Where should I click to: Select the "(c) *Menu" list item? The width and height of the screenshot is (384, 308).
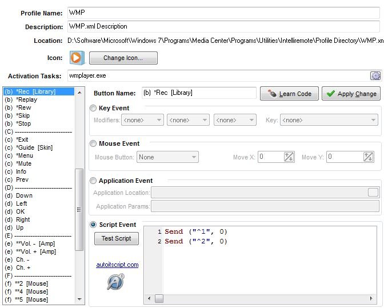[39, 155]
